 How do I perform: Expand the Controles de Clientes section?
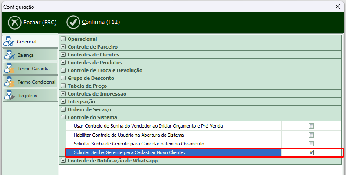click(x=63, y=55)
